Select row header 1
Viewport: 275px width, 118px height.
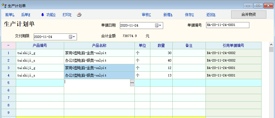click(x=9, y=53)
